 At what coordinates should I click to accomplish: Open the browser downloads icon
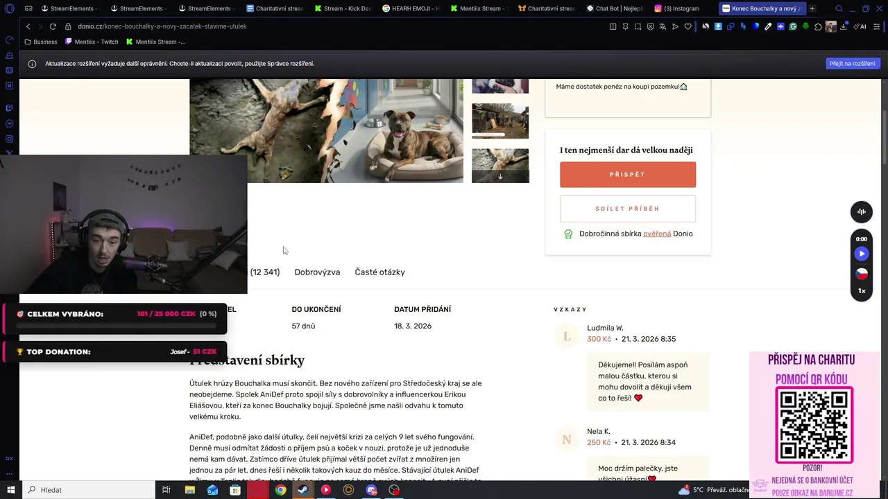(x=844, y=26)
